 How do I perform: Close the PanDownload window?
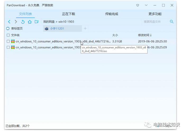point(172,5)
